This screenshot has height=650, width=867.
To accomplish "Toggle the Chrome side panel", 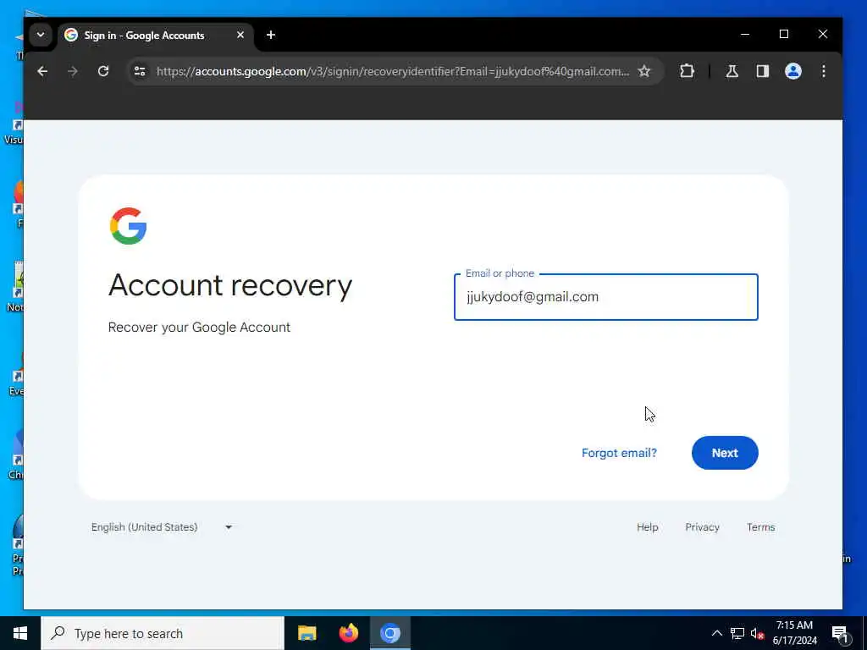I will (763, 71).
